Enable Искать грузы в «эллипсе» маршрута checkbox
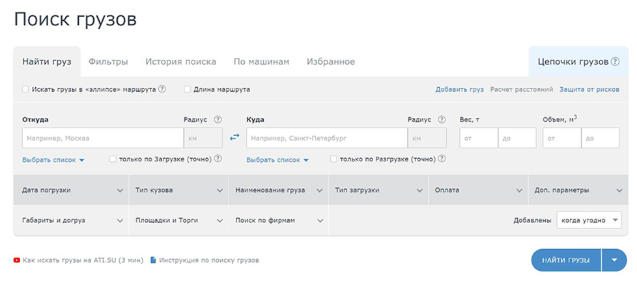Image resolution: width=637 pixels, height=285 pixels. point(25,89)
